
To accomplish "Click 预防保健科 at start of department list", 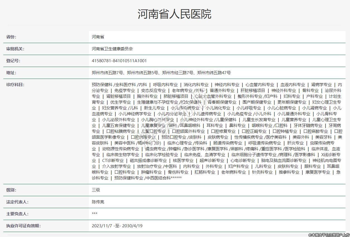I will [x=102, y=85].
